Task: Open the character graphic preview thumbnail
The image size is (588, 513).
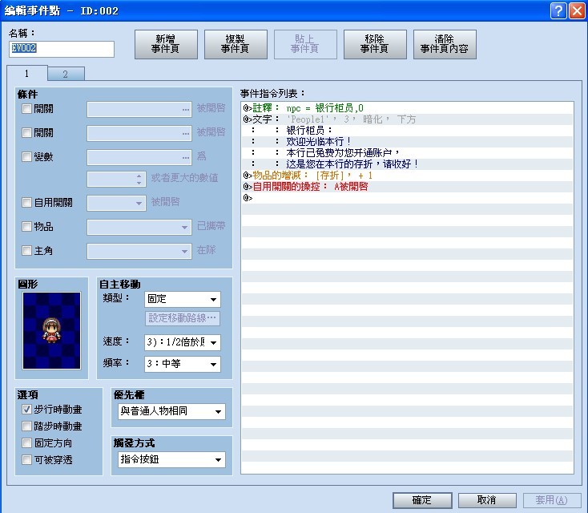Action: point(52,330)
